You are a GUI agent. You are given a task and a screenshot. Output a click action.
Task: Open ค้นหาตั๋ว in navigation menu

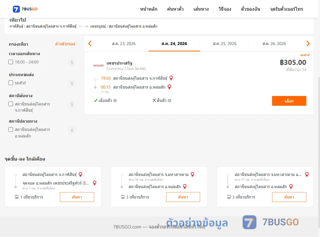click(x=175, y=9)
